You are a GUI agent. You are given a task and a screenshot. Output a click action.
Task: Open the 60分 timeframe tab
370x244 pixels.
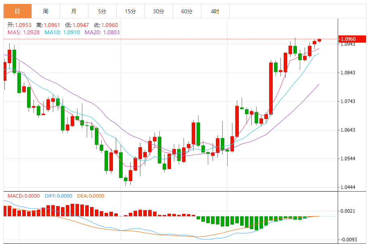click(x=187, y=11)
